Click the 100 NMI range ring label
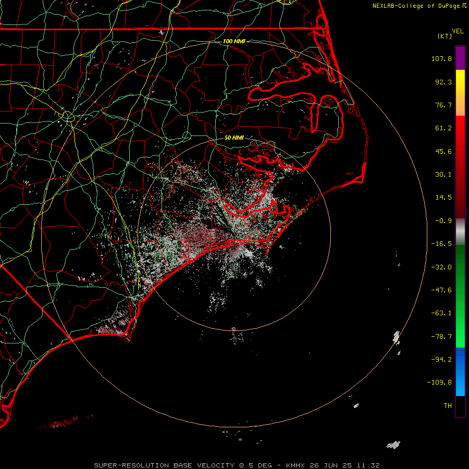469x469 pixels. click(234, 41)
